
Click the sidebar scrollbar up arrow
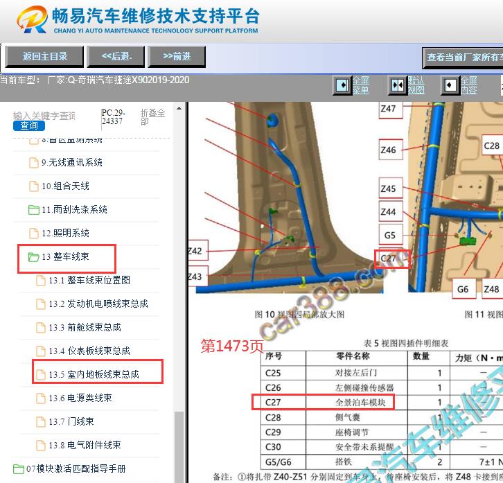point(179,109)
